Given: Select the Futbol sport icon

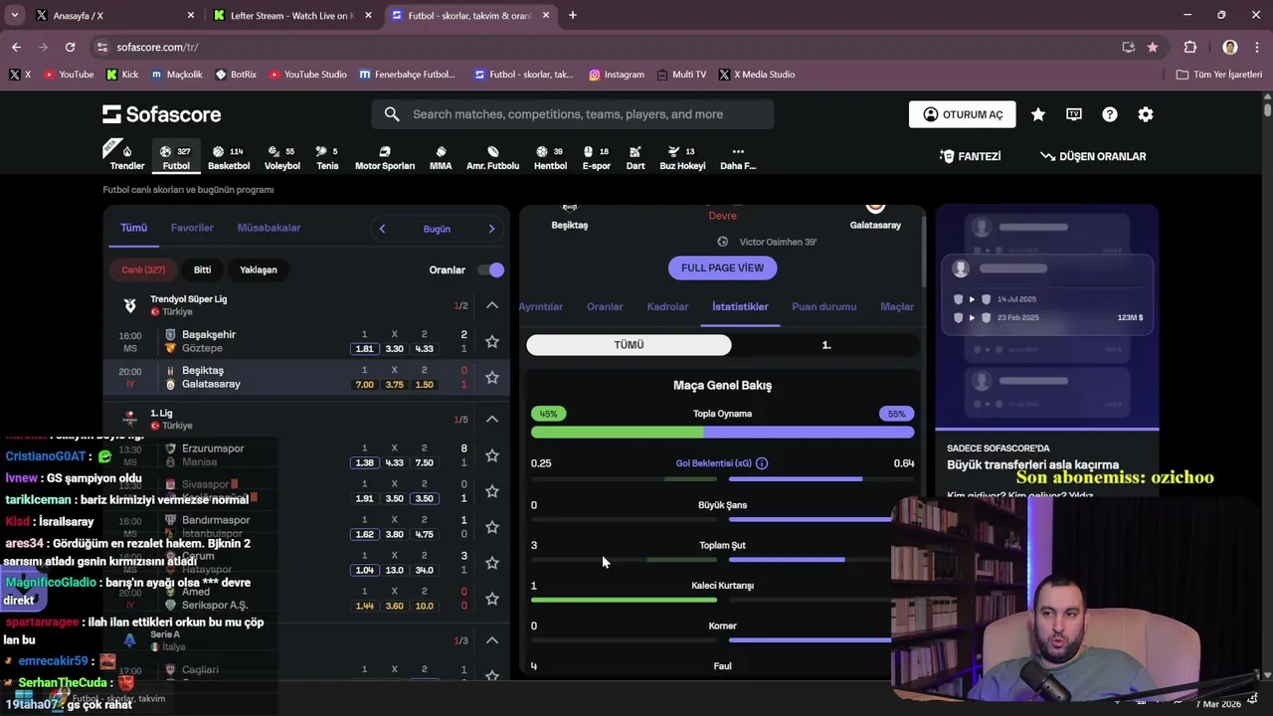Looking at the screenshot, I should (176, 157).
